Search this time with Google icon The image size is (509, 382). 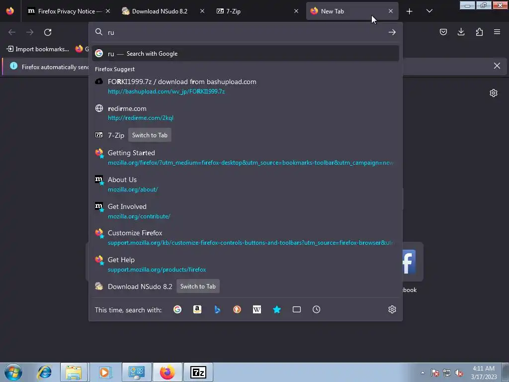pos(177,309)
